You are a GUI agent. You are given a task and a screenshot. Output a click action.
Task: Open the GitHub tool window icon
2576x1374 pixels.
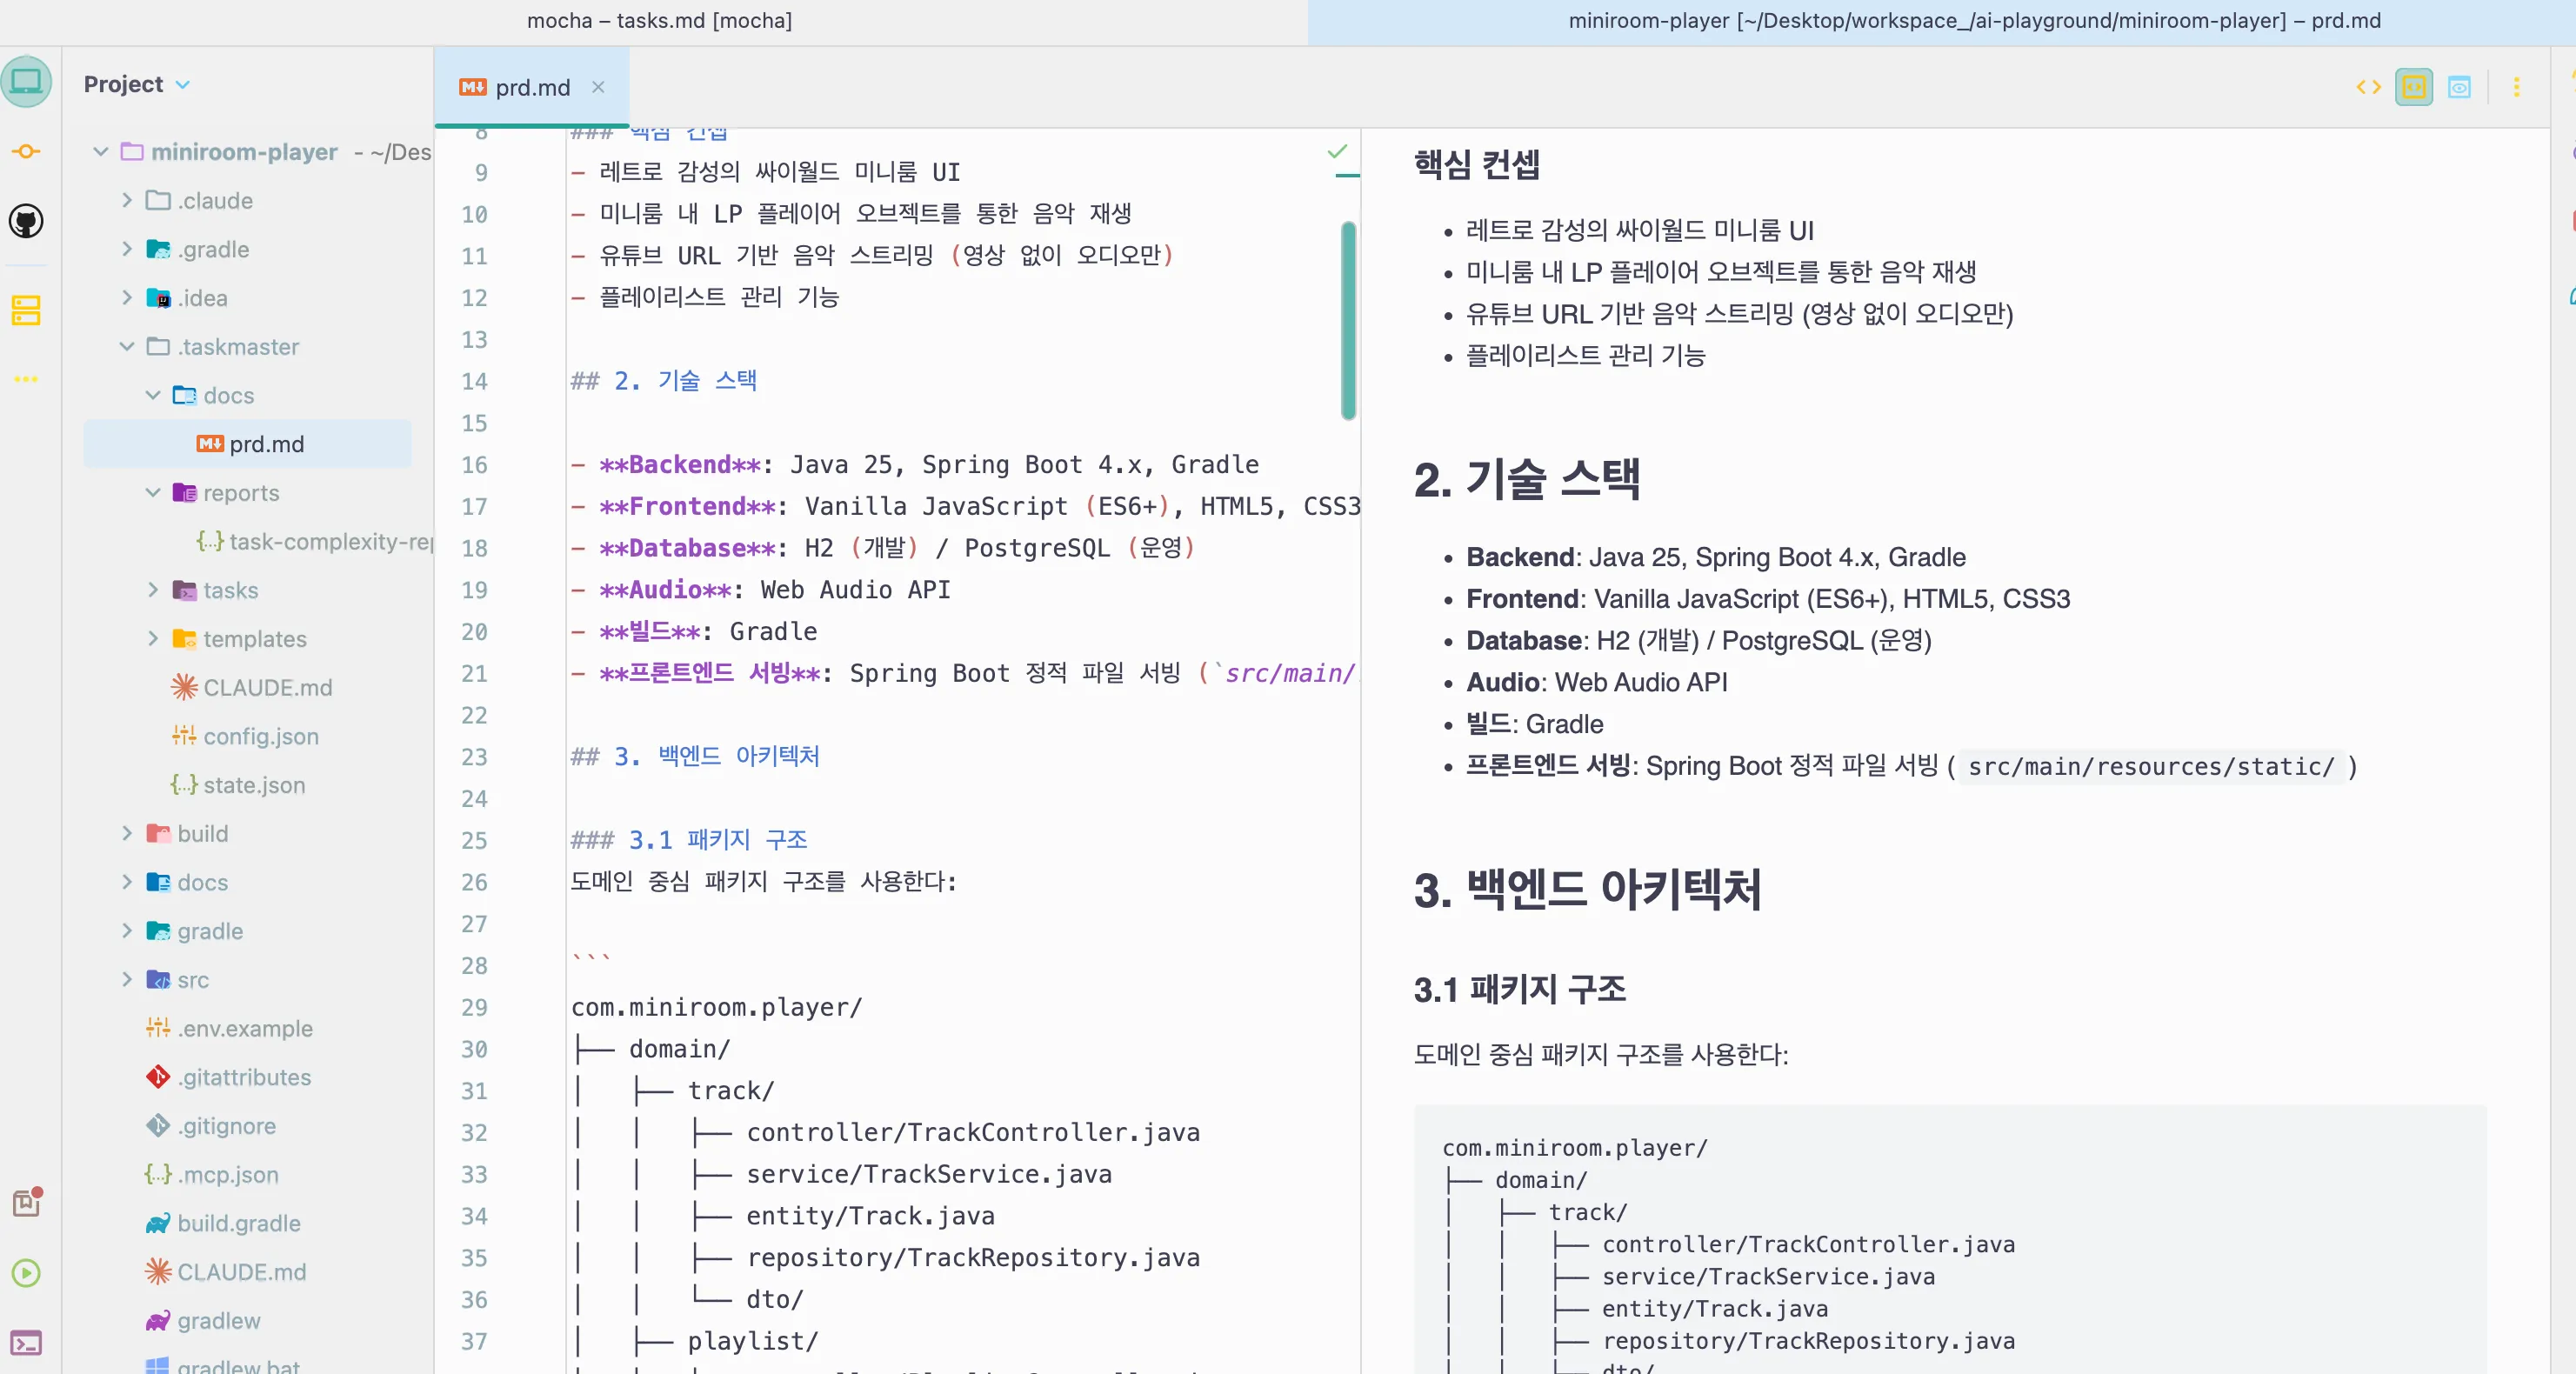tap(26, 221)
